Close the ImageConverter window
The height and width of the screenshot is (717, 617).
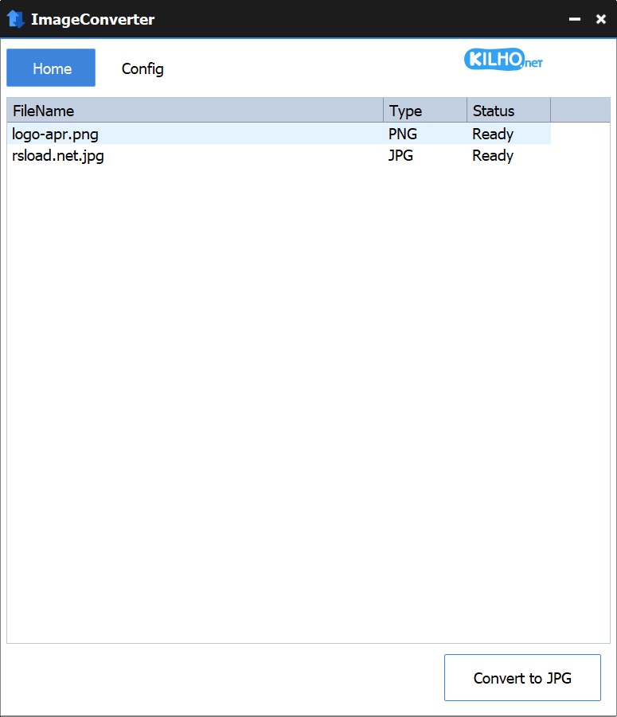(x=601, y=19)
